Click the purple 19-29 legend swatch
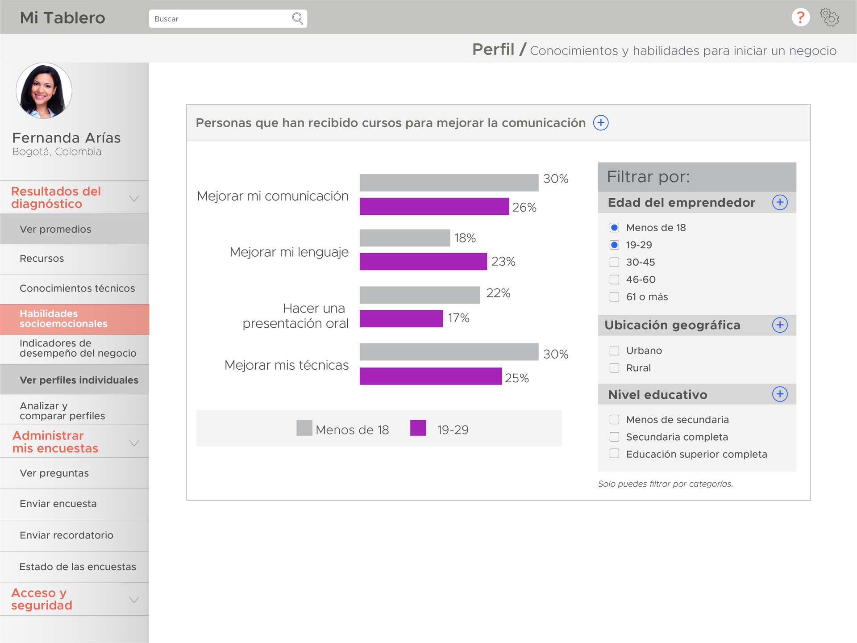The image size is (857, 643). pos(418,428)
